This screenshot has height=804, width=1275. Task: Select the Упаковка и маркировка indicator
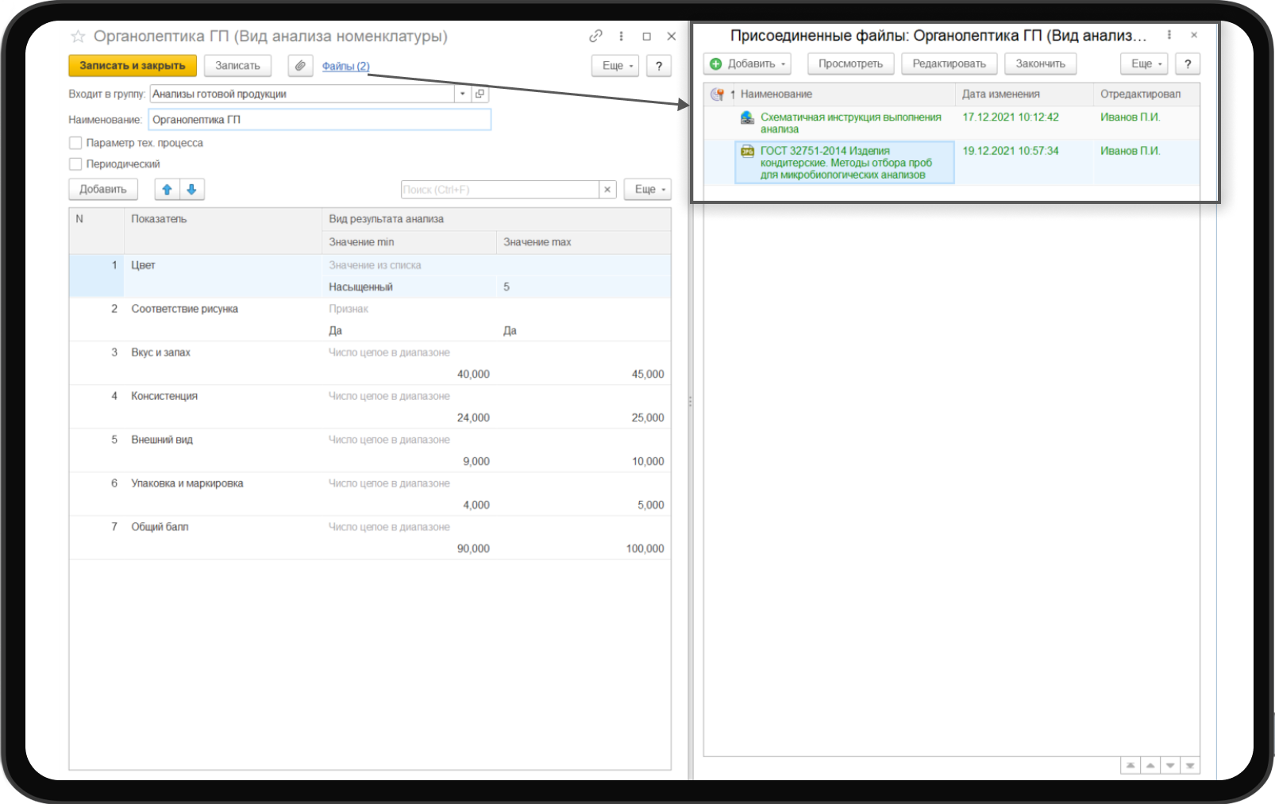[370, 494]
